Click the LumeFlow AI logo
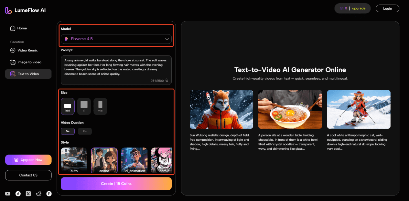The height and width of the screenshot is (201, 409). click(x=25, y=10)
